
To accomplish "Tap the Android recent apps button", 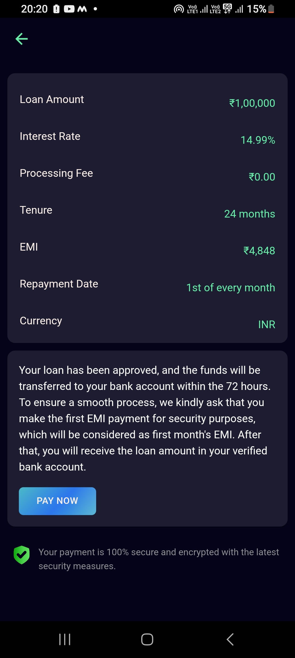I will [x=65, y=639].
